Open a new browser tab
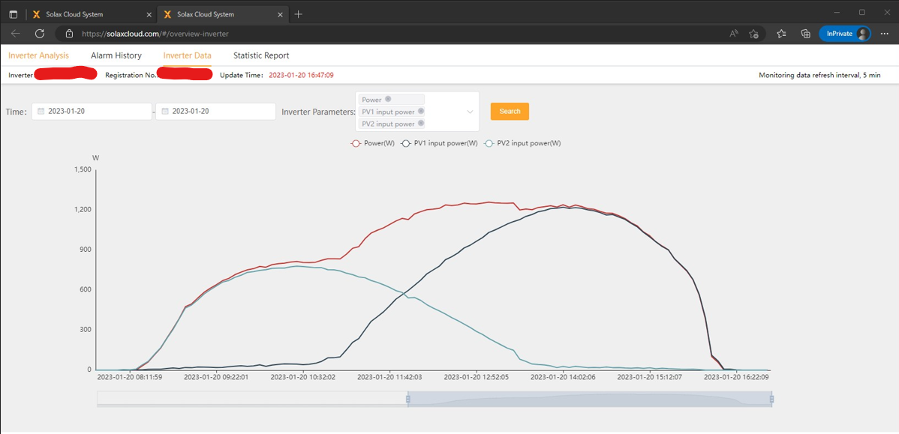Viewport: 899px width, 434px height. tap(298, 14)
